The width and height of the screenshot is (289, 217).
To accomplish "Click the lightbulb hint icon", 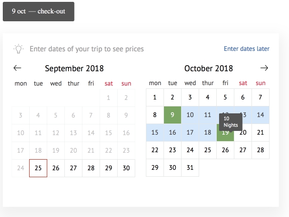I will point(18,49).
